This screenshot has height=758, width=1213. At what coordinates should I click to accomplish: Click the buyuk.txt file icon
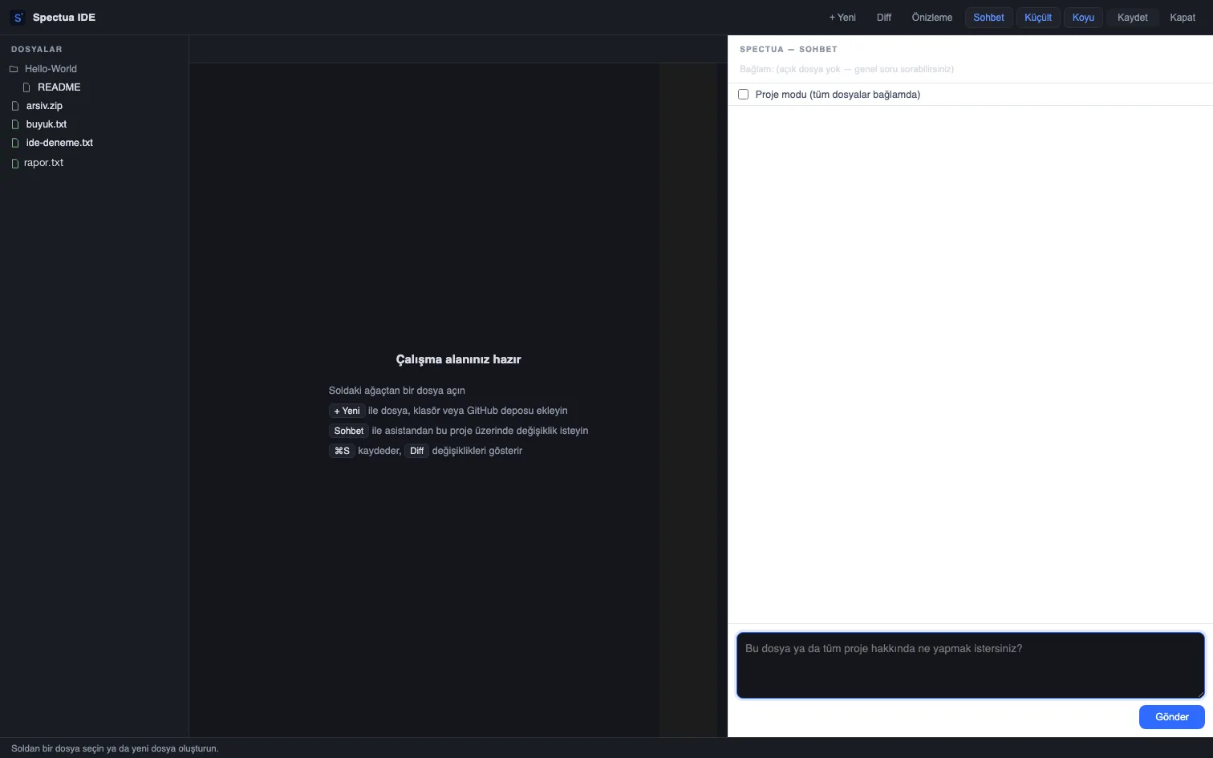(x=15, y=124)
